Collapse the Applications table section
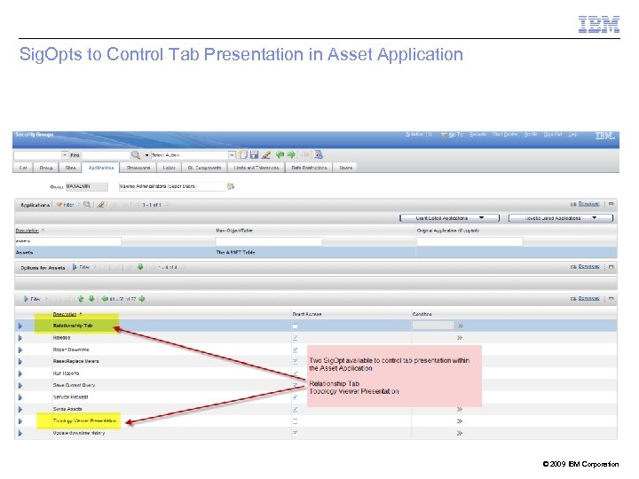The width and height of the screenshot is (639, 479). tap(611, 204)
